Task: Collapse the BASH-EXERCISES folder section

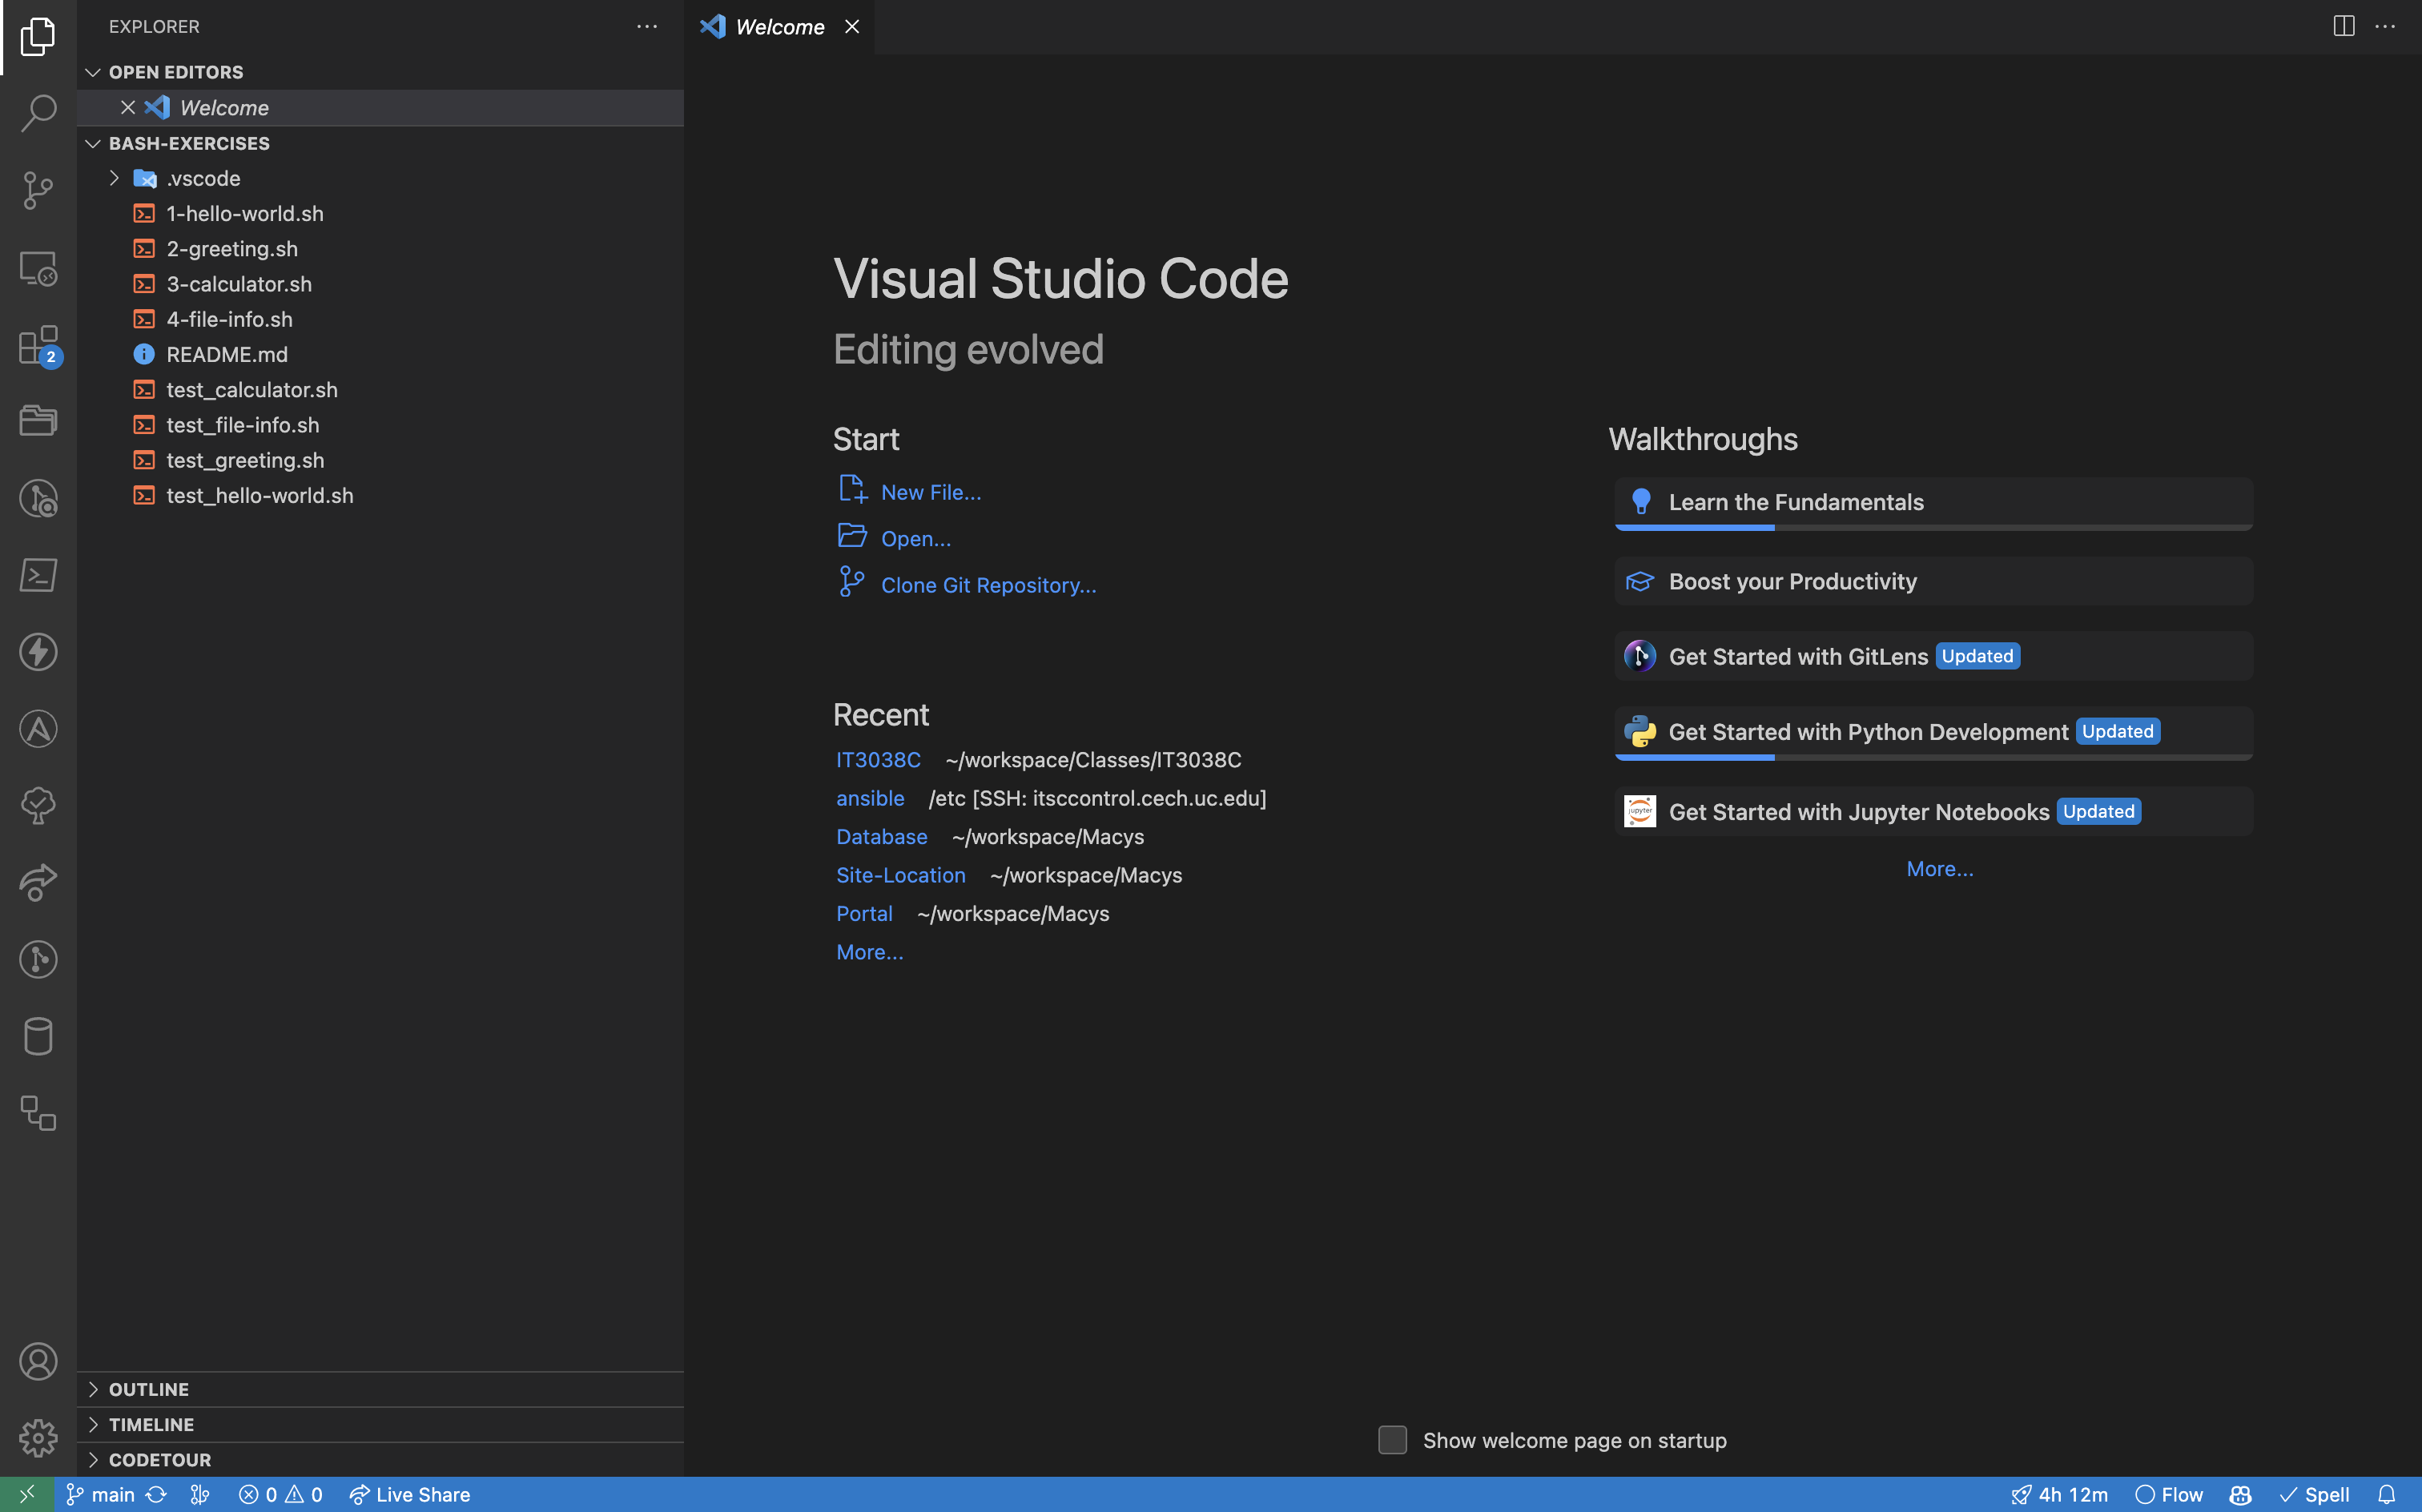Action: point(92,143)
